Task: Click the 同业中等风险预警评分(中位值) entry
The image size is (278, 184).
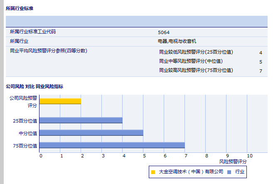Action: point(191,61)
